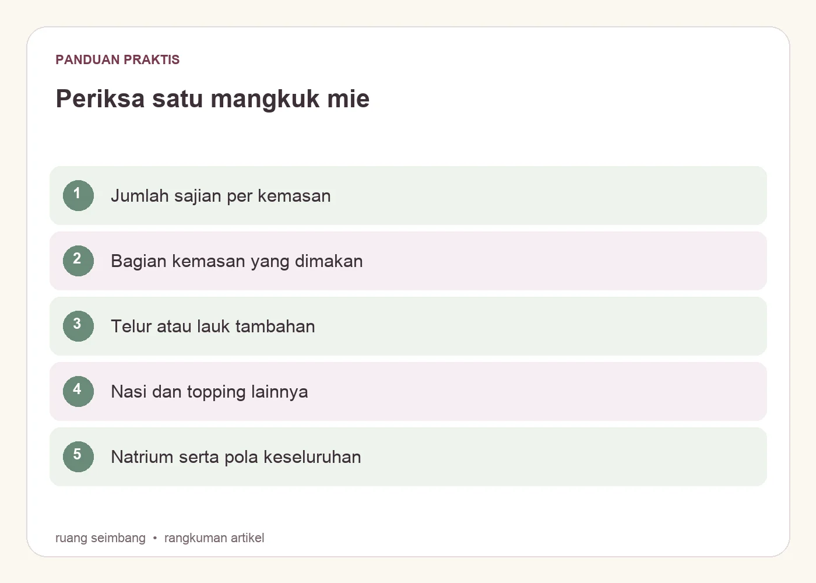
Task: Click the 'PANDUAN PRAKTIS' label
Action: pyautogui.click(x=118, y=59)
